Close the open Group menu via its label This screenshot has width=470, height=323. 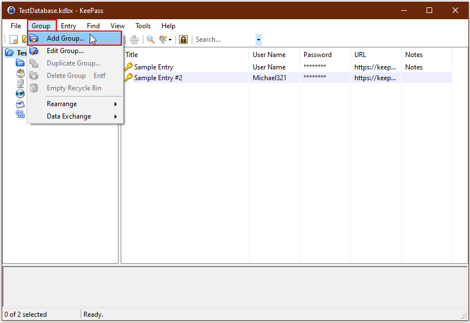pyautogui.click(x=41, y=26)
